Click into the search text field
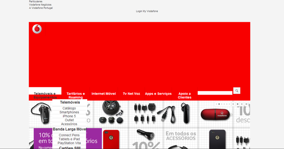Viewport: 284px width, 149px height. point(215,93)
